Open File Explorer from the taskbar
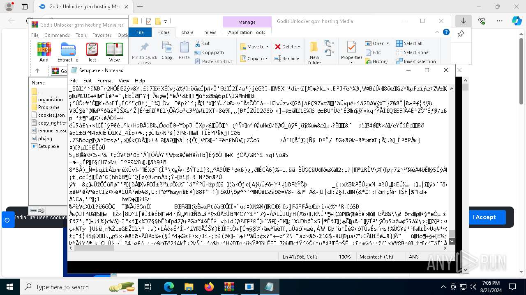526x295 pixels. click(x=189, y=287)
